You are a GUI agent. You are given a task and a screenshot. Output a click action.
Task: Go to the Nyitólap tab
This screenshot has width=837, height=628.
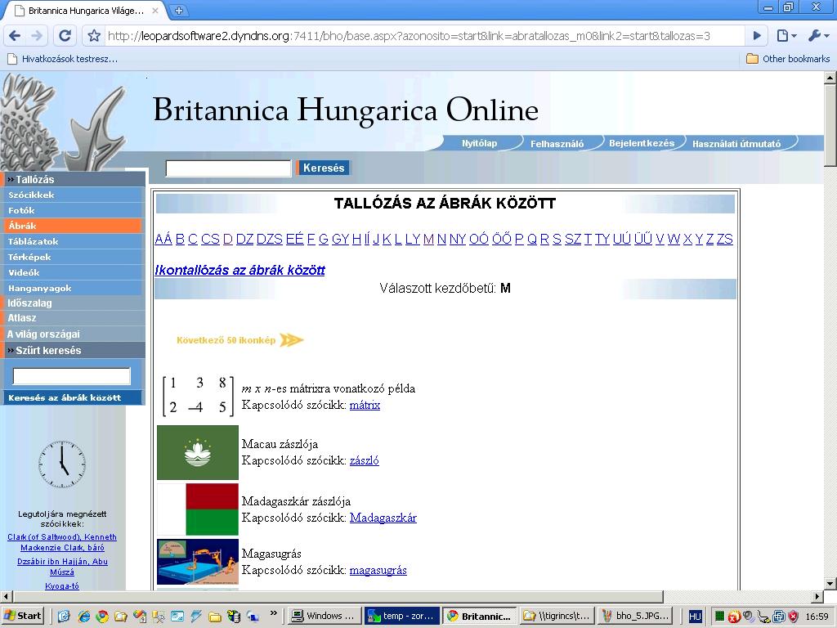pyautogui.click(x=479, y=143)
